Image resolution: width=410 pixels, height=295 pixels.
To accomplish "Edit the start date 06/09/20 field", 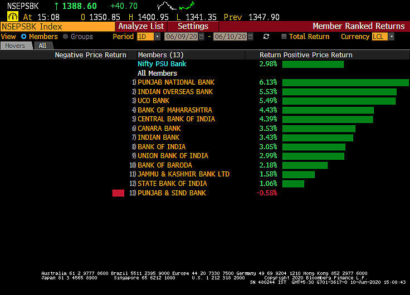I will [x=182, y=37].
